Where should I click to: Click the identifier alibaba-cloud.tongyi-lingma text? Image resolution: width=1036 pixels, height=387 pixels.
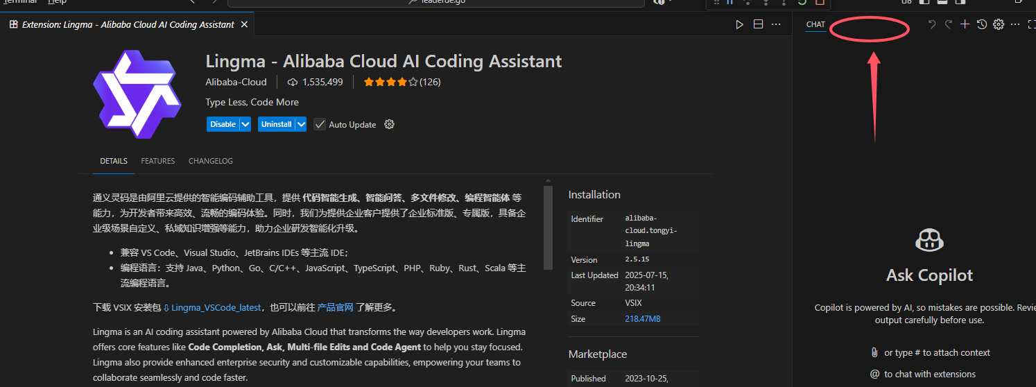(x=650, y=231)
